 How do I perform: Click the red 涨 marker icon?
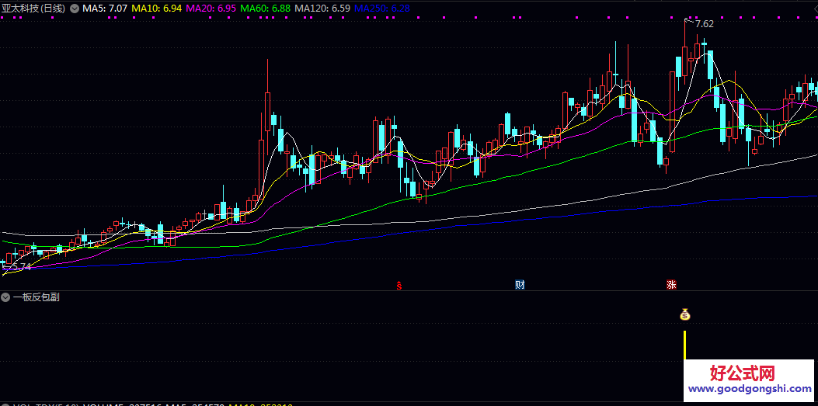coord(670,284)
